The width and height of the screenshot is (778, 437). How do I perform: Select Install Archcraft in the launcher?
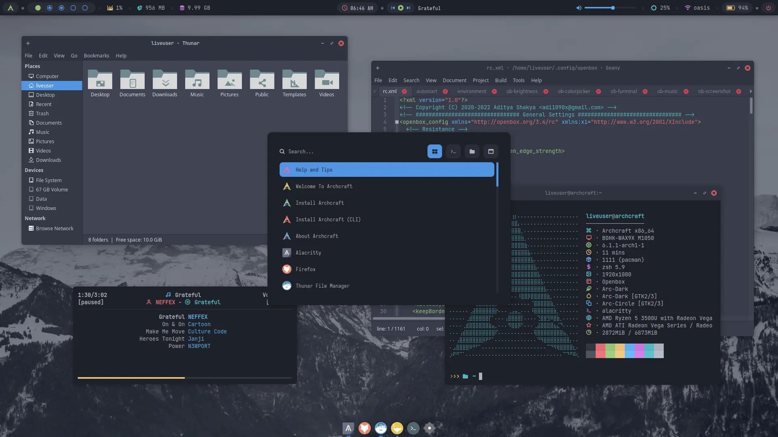[x=320, y=203]
